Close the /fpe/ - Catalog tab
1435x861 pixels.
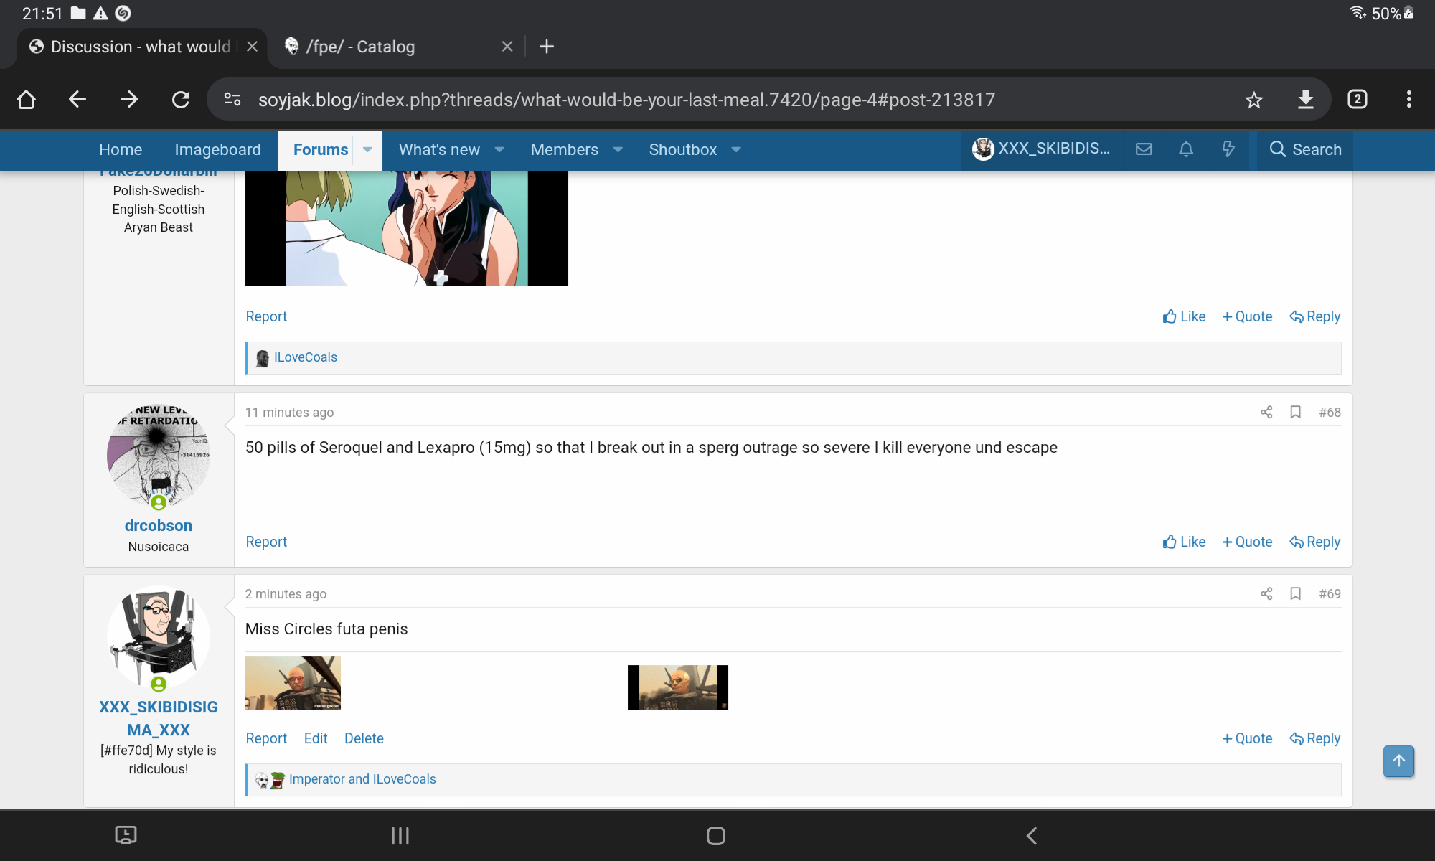[507, 47]
